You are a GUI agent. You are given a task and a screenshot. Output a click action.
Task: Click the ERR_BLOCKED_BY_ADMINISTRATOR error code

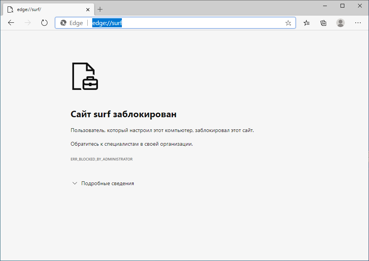click(x=102, y=159)
